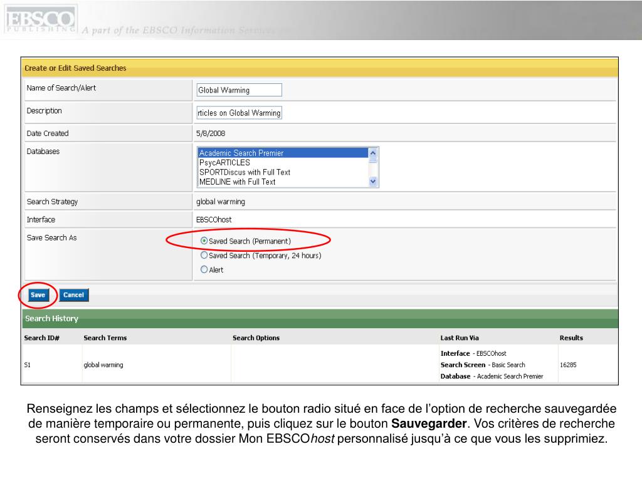Click the Save button

pyautogui.click(x=38, y=295)
